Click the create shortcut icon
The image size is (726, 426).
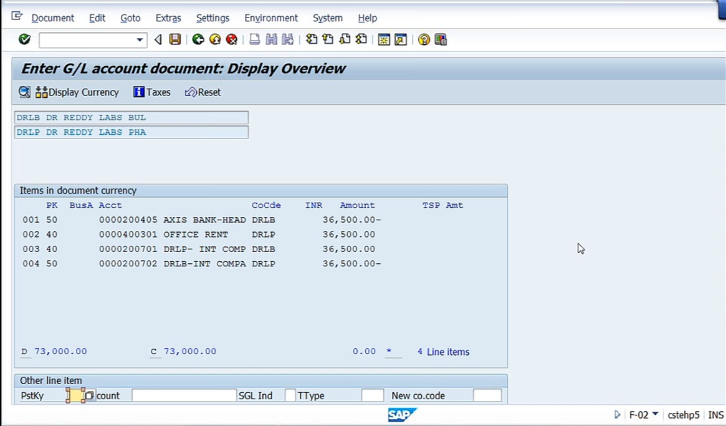coord(401,39)
